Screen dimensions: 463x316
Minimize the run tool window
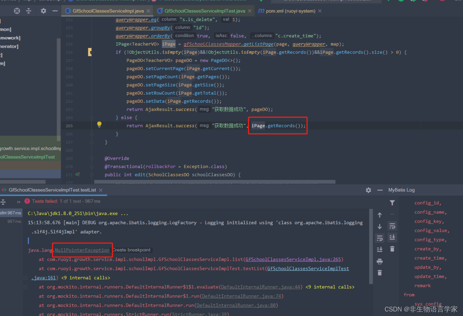[380, 190]
